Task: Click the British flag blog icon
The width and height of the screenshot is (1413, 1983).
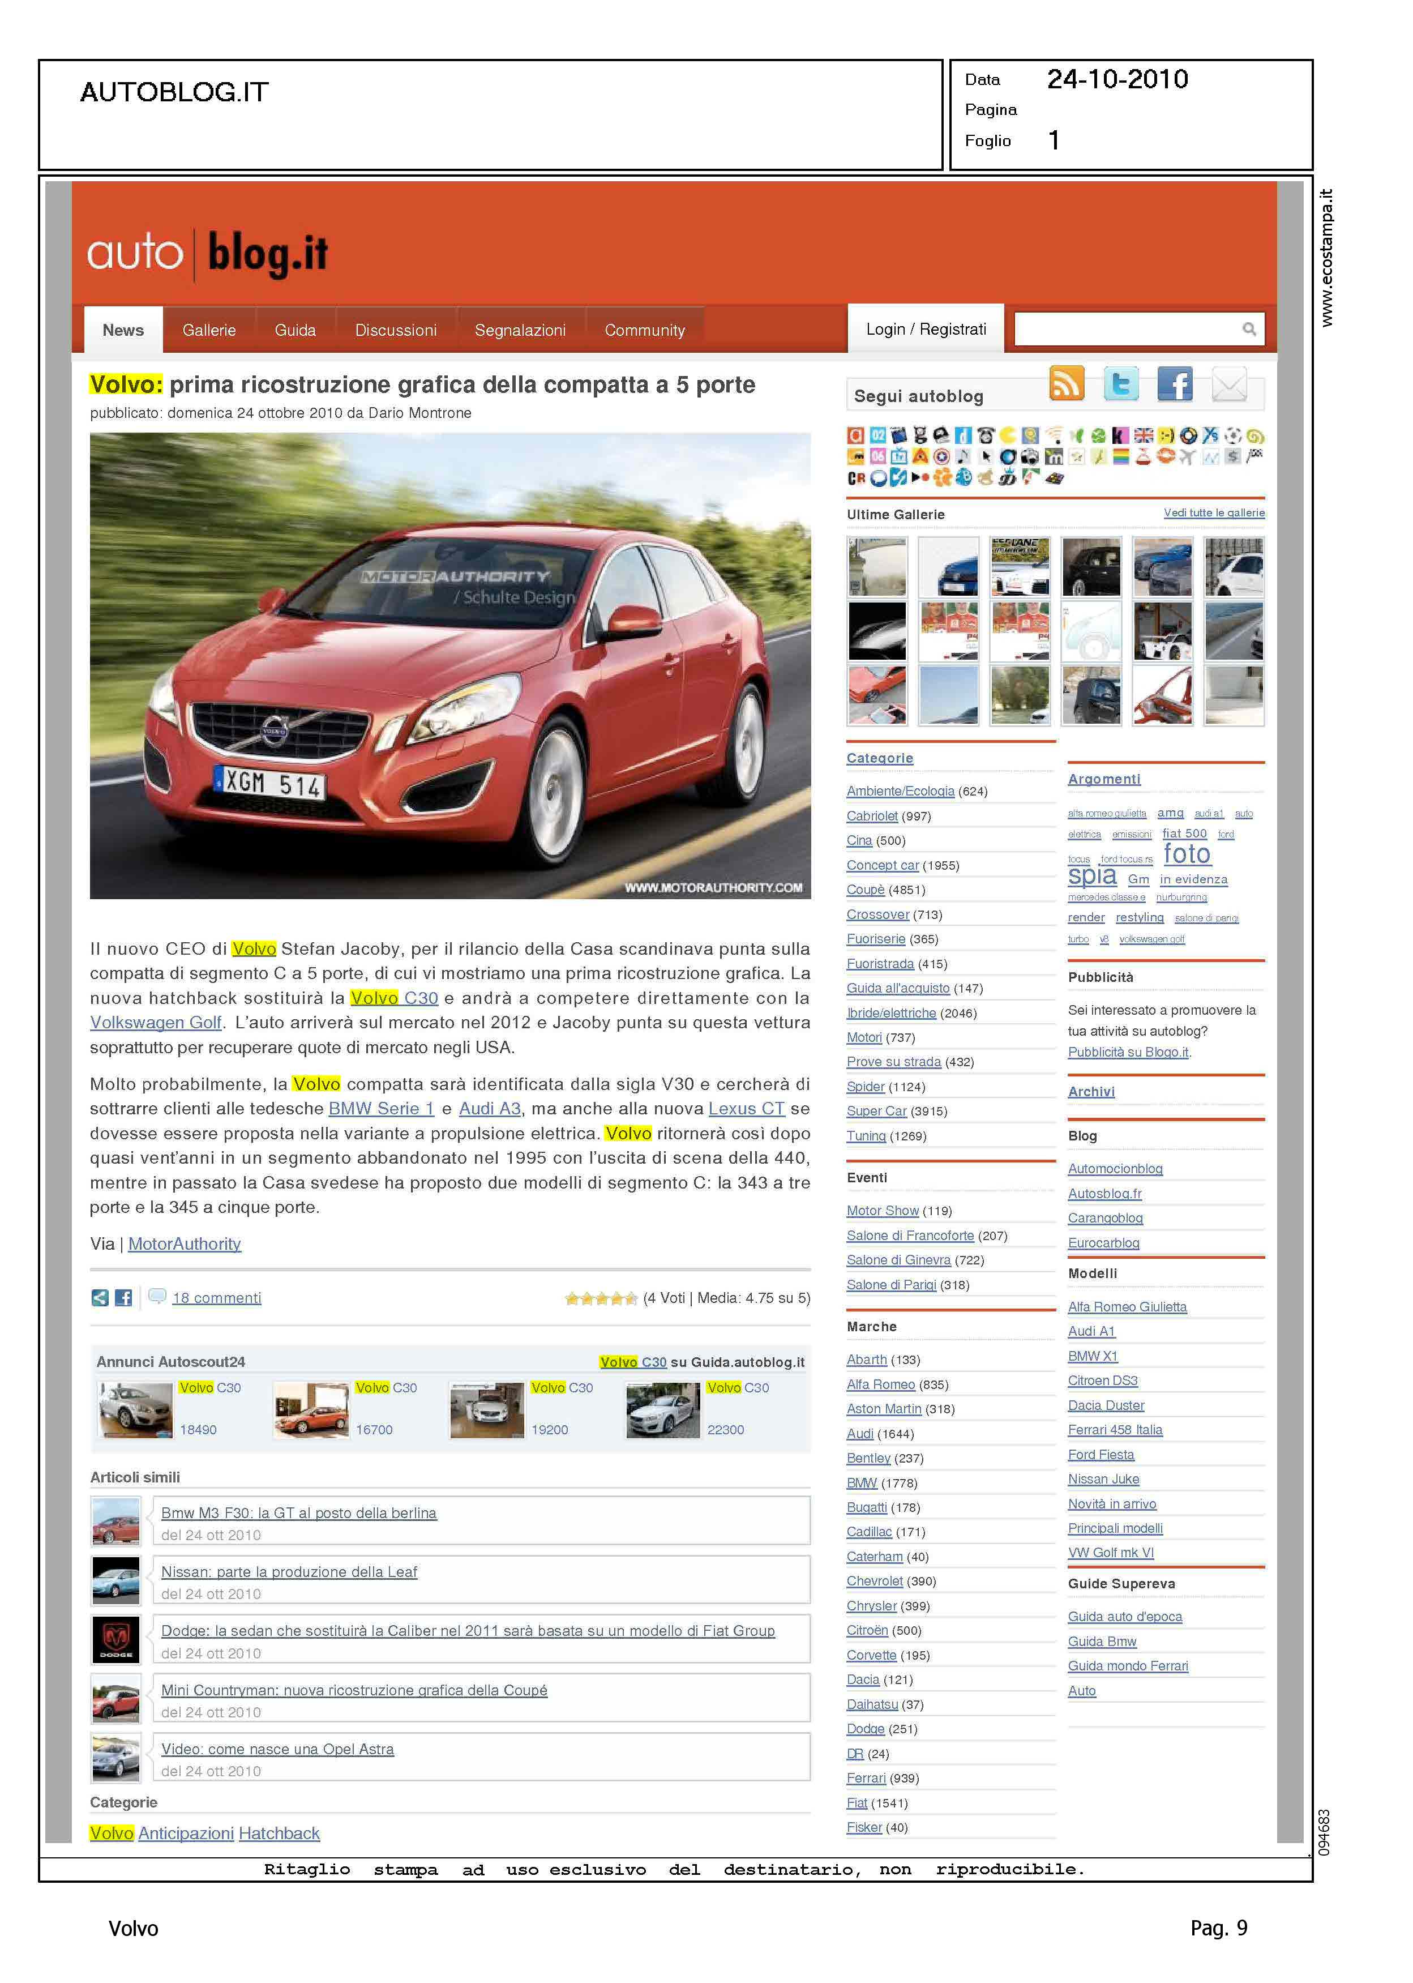Action: click(x=1144, y=435)
